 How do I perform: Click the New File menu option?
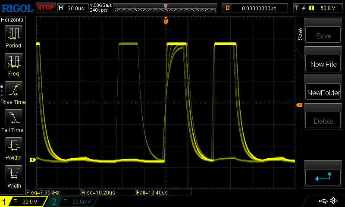click(323, 64)
